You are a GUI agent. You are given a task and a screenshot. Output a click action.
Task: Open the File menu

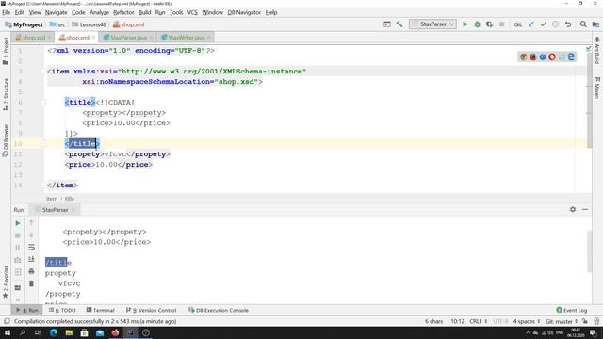(7, 12)
